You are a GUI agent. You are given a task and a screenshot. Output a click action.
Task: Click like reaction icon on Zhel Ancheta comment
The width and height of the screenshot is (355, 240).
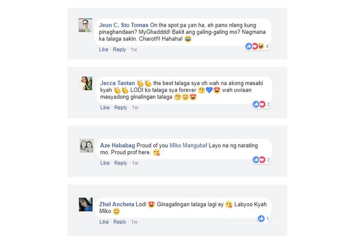click(261, 219)
